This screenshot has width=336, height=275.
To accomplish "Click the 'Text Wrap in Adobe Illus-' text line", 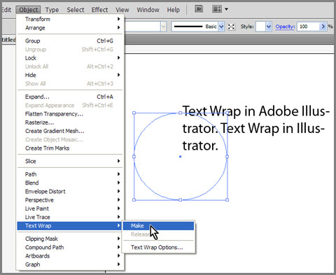I will [x=256, y=111].
